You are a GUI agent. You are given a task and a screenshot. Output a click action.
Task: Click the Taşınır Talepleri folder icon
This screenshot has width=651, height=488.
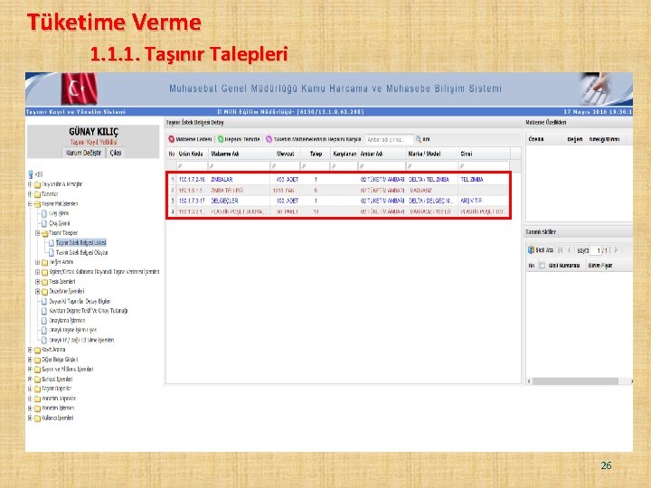[x=45, y=233]
